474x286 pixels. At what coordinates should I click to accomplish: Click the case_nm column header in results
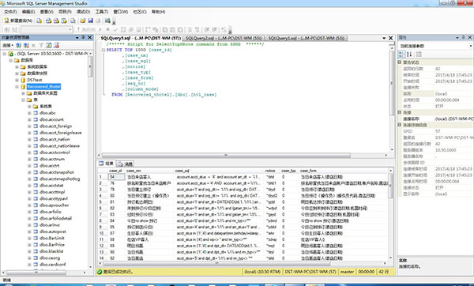click(149, 171)
